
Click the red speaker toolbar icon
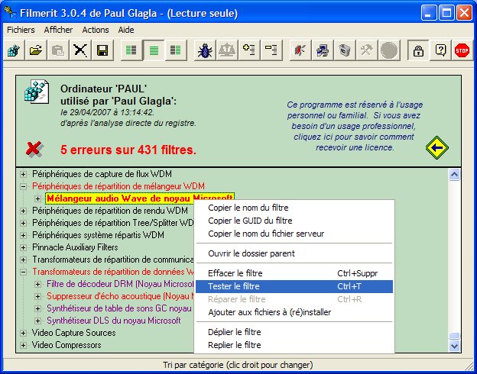[x=300, y=50]
